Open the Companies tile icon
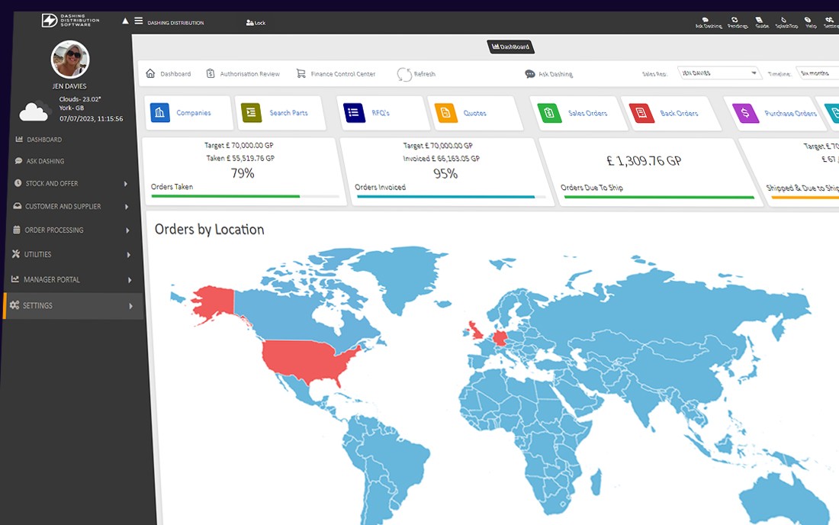This screenshot has height=525, width=839. [x=160, y=113]
